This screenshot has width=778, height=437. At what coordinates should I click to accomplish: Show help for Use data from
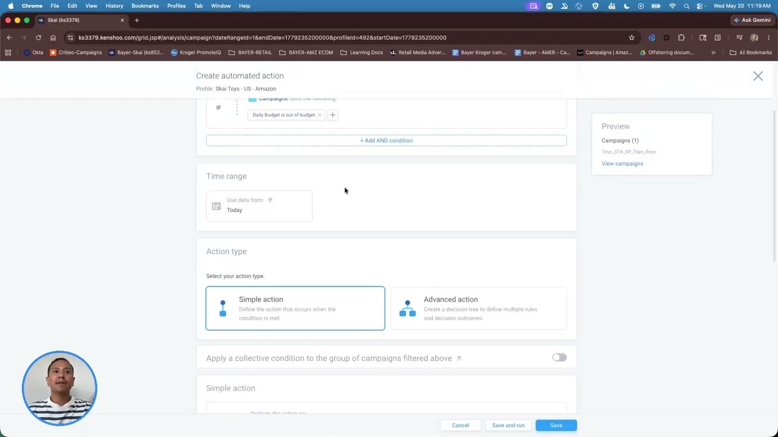pyautogui.click(x=270, y=200)
